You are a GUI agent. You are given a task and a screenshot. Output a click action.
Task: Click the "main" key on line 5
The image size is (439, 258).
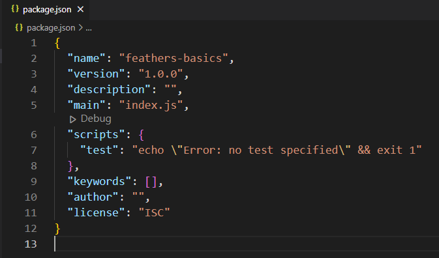pyautogui.click(x=87, y=105)
